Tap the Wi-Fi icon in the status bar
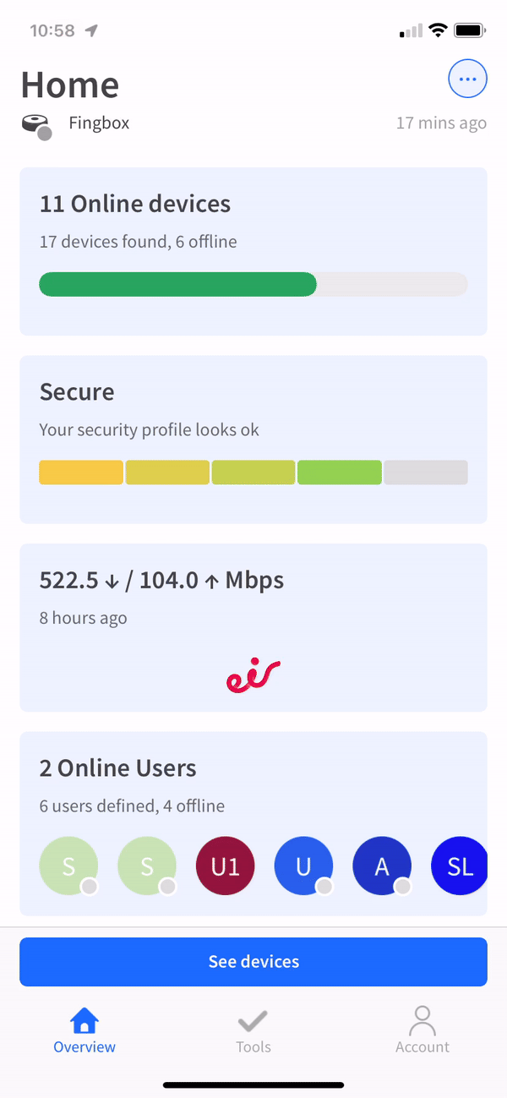 pos(438,29)
